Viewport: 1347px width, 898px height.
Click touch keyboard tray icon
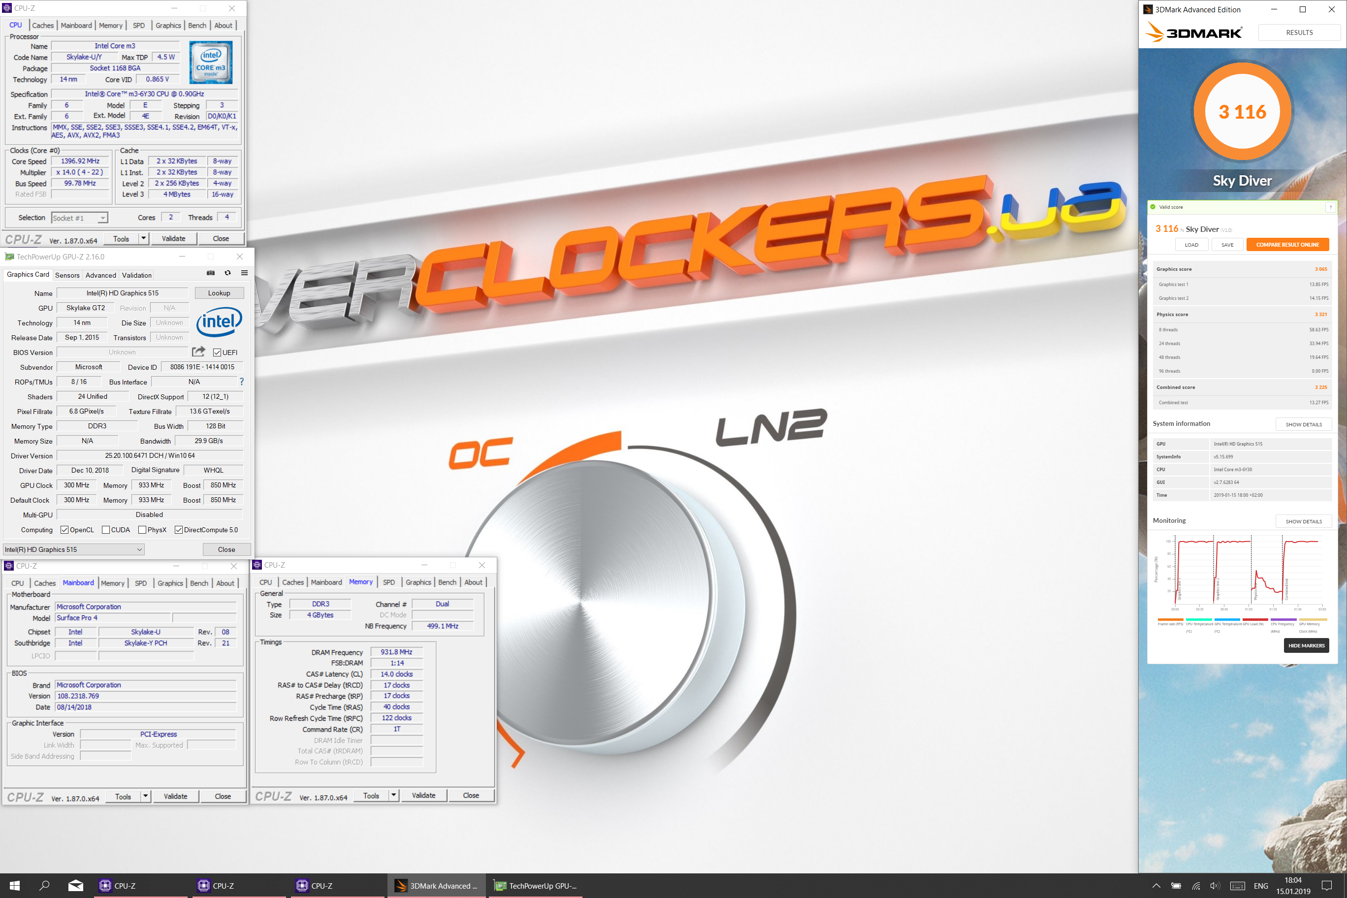(1237, 886)
